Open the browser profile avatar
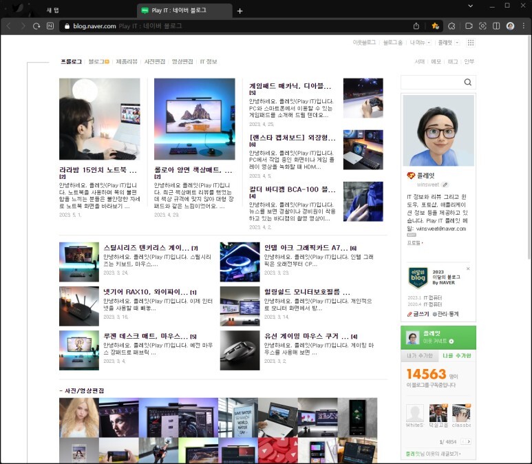This screenshot has width=532, height=464. pyautogui.click(x=510, y=26)
